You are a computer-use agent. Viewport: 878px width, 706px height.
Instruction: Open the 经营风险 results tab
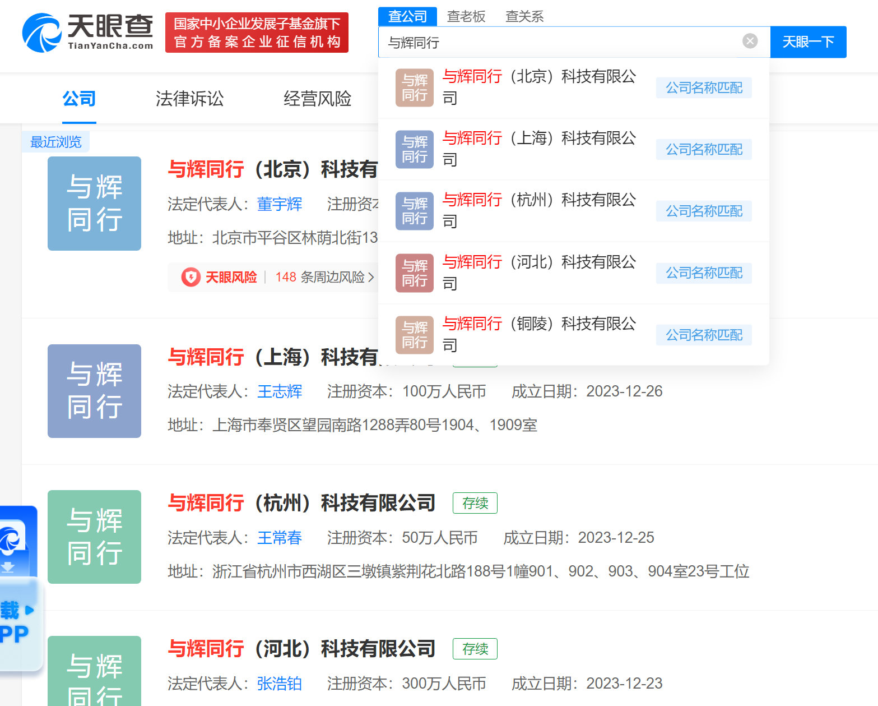(x=317, y=99)
